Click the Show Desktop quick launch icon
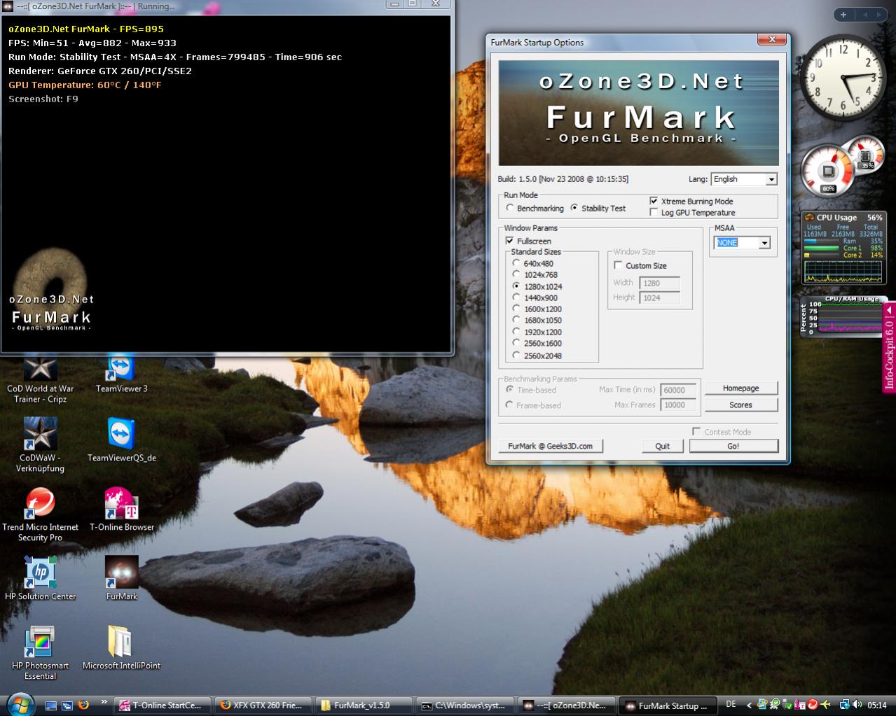Screen dimensions: 896x716 (x=51, y=705)
